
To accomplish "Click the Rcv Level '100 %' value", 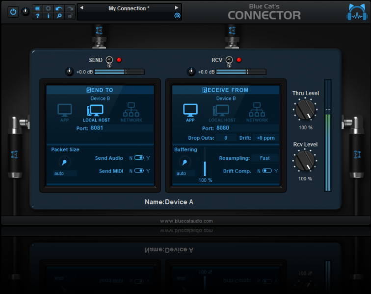I will pyautogui.click(x=305, y=179).
